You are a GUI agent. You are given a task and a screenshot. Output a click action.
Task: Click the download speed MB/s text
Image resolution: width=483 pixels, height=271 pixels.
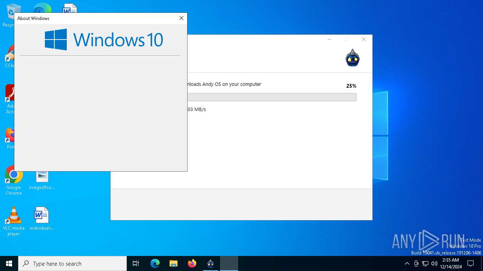(x=197, y=110)
